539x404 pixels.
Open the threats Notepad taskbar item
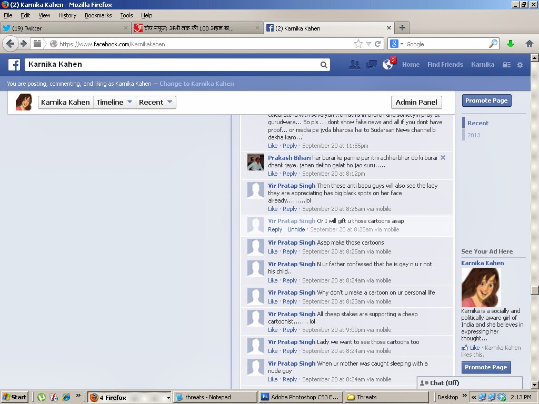tap(214, 397)
